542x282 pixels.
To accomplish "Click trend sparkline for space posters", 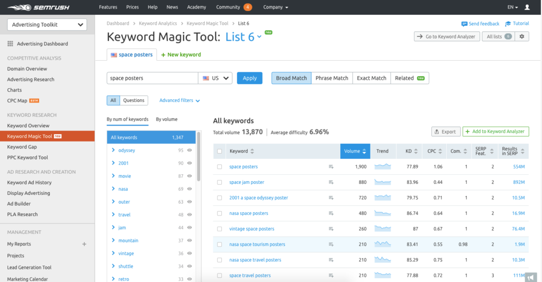I will (383, 166).
